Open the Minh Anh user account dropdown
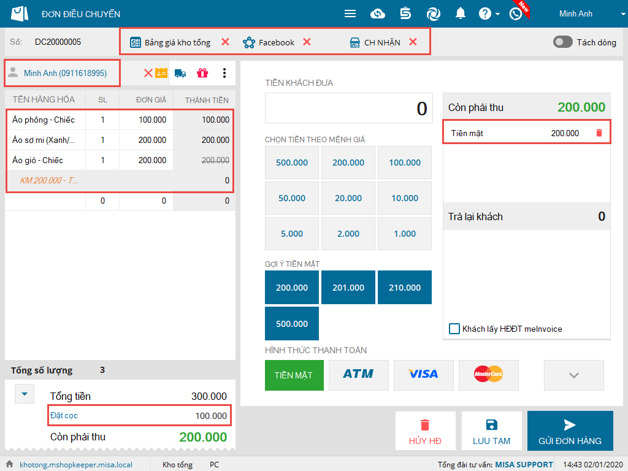The image size is (628, 471). (x=592, y=13)
